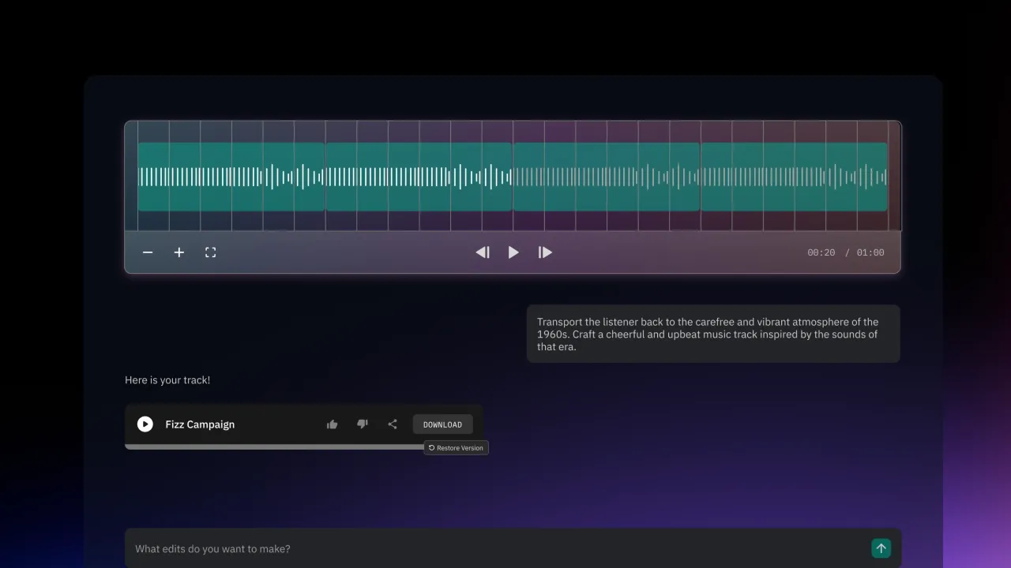This screenshot has height=568, width=1011.
Task: Click the 1960s prompt message bubble
Action: [x=713, y=334]
